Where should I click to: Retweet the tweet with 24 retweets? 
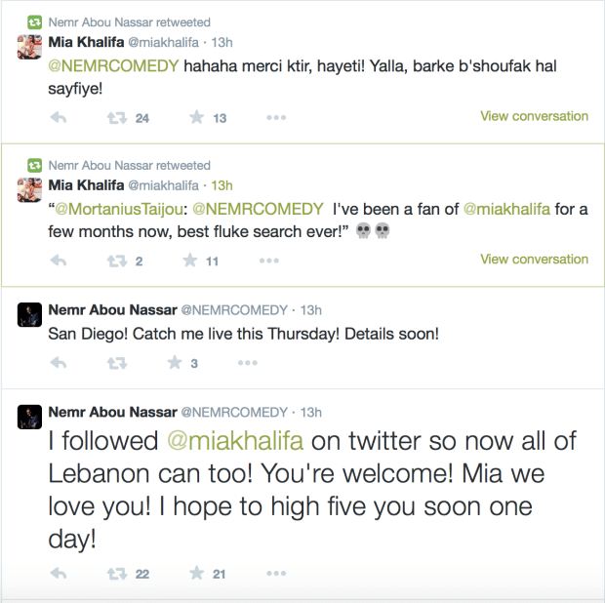pyautogui.click(x=117, y=118)
